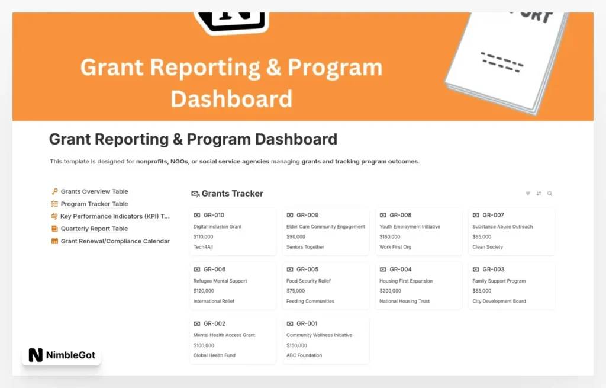Viewport: 606px width, 388px height.
Task: Click the icon beside Key Performance Indicators
Action: pyautogui.click(x=54, y=216)
